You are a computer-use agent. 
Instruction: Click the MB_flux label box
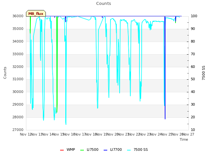tap(36, 13)
